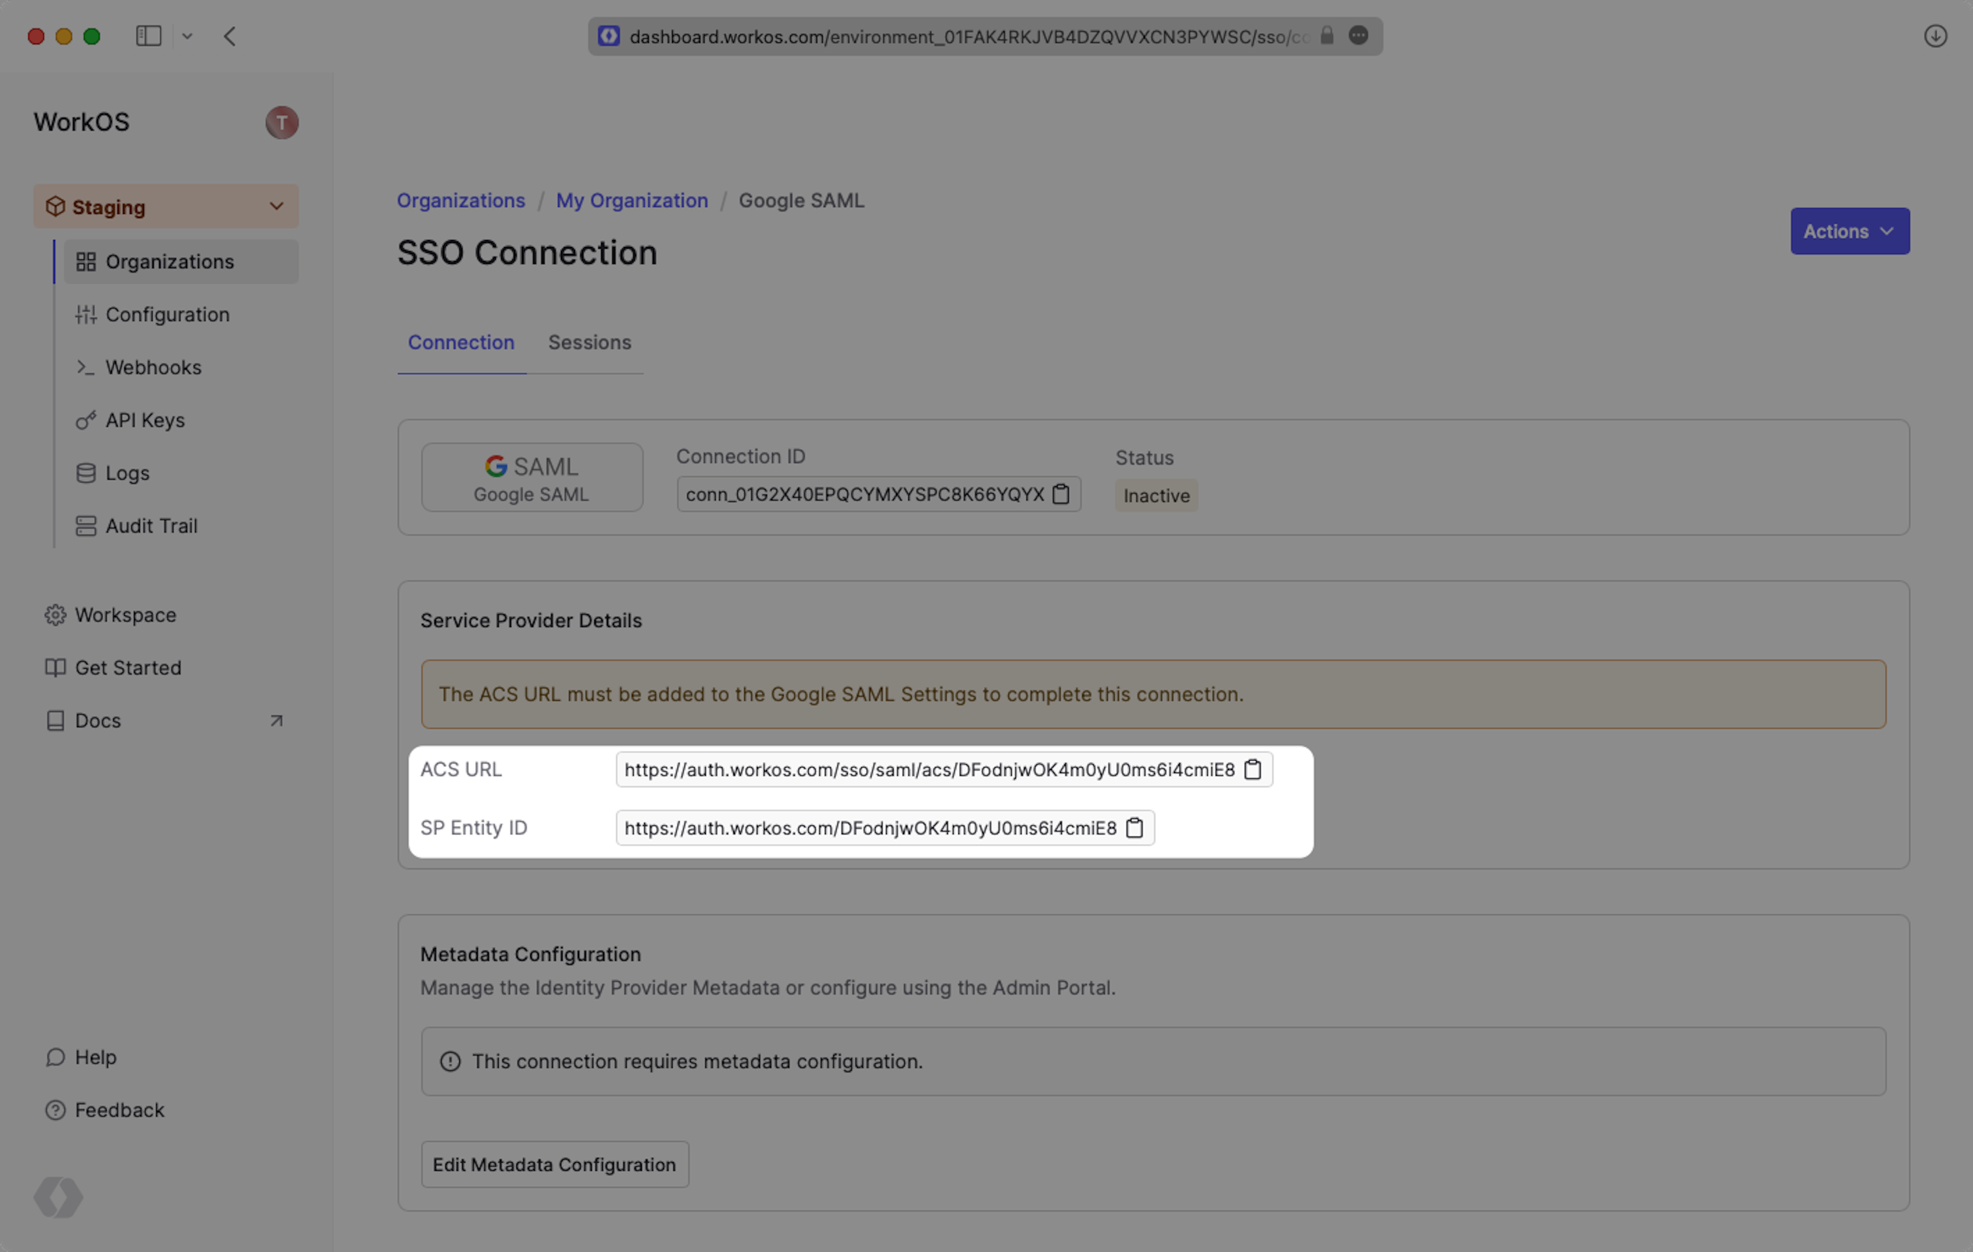Image resolution: width=1973 pixels, height=1252 pixels.
Task: Copy the ACS URL to clipboard
Action: click(1252, 769)
